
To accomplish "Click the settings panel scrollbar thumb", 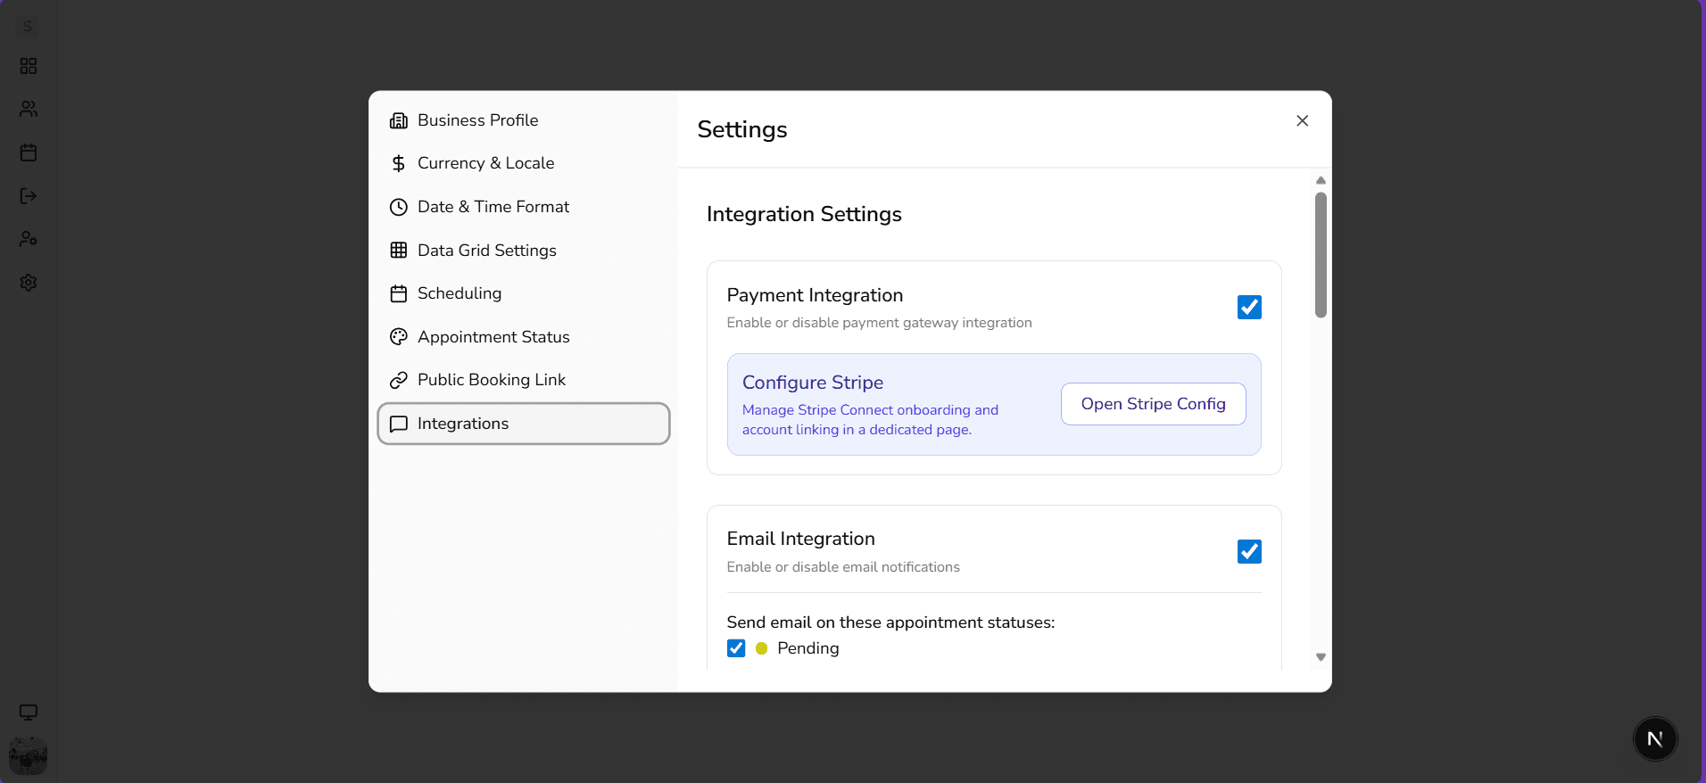I will pos(1321,255).
